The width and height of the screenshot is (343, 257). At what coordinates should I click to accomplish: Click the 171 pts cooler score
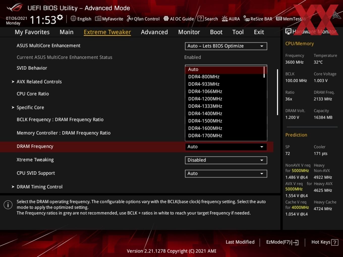click(321, 153)
